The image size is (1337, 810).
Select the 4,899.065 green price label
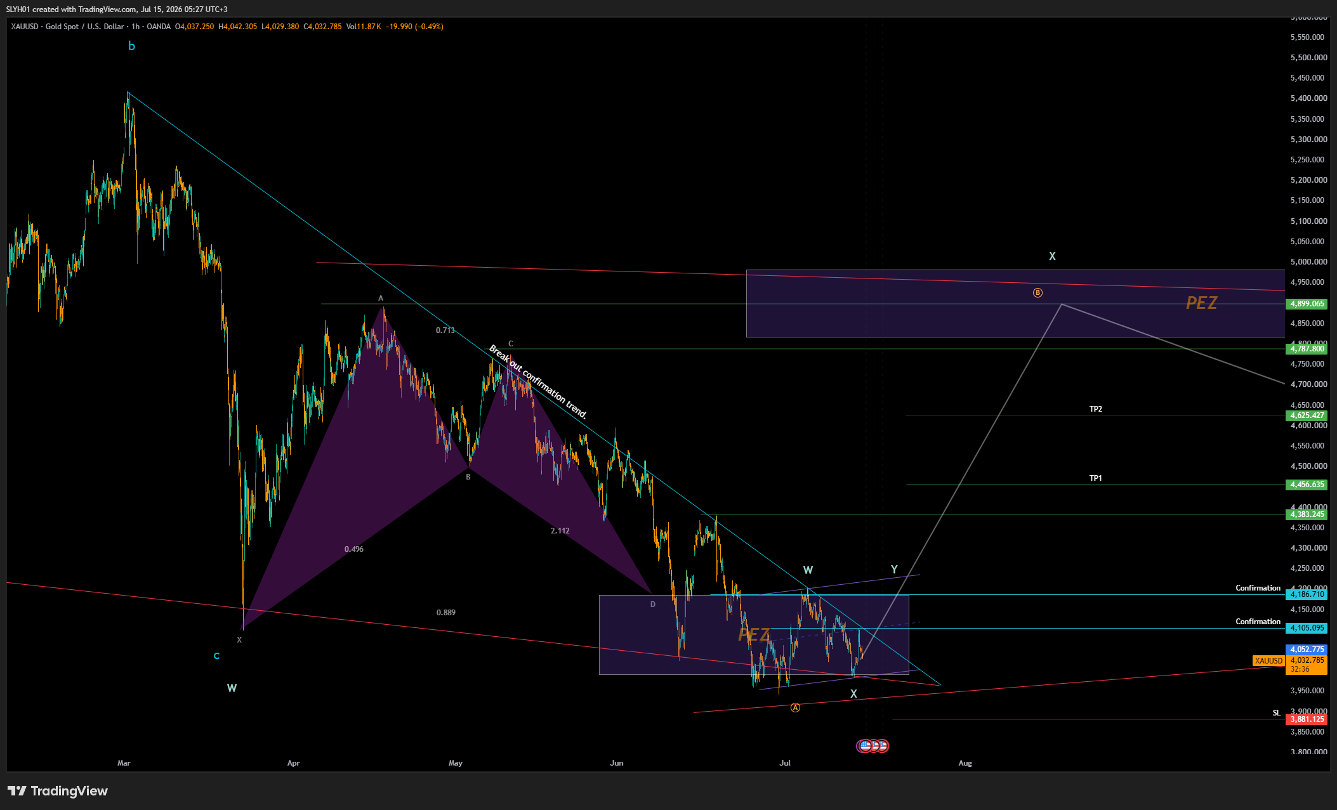coord(1307,304)
